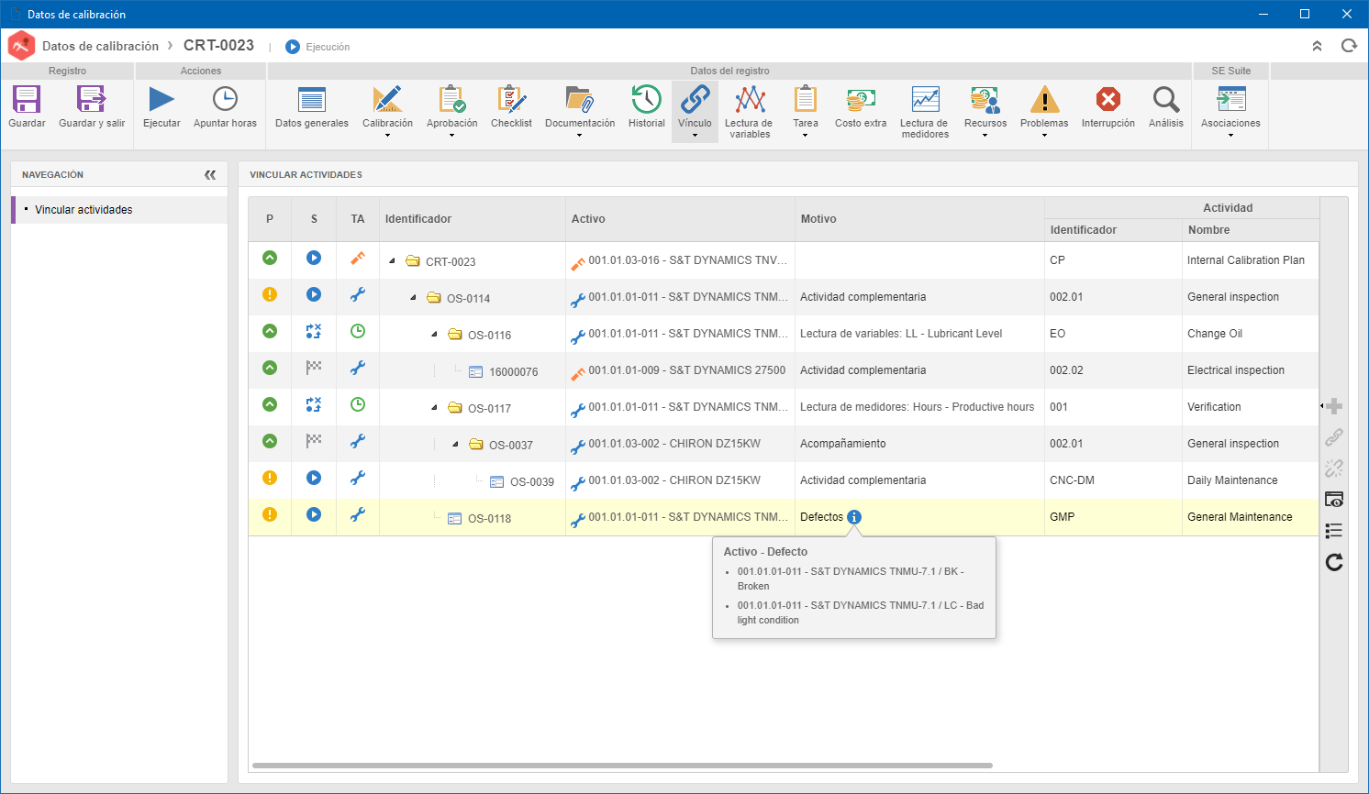Viewport: 1369px width, 794px height.
Task: Open Apuntar horas clock icon
Action: (225, 99)
